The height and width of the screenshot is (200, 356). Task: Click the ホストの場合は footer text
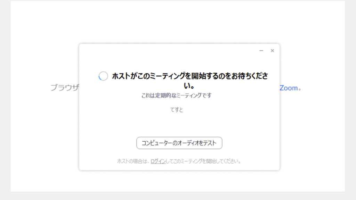point(133,161)
